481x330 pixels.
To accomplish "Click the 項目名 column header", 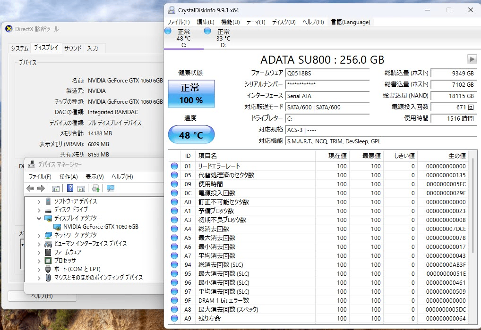I will tap(255, 156).
